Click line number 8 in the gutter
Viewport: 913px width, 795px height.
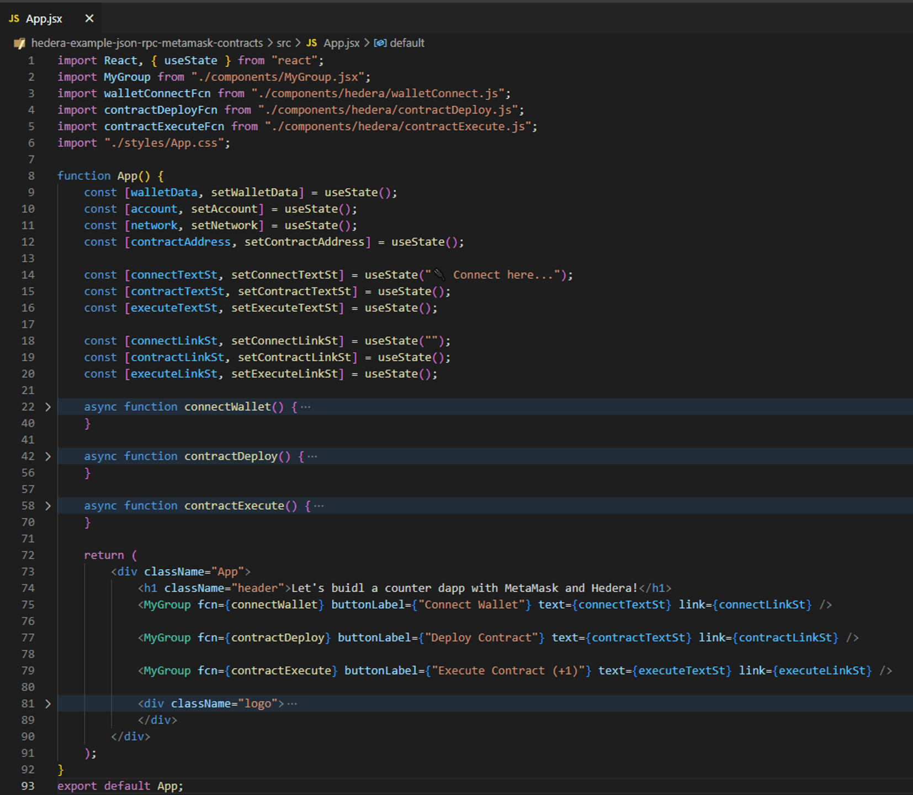point(31,176)
